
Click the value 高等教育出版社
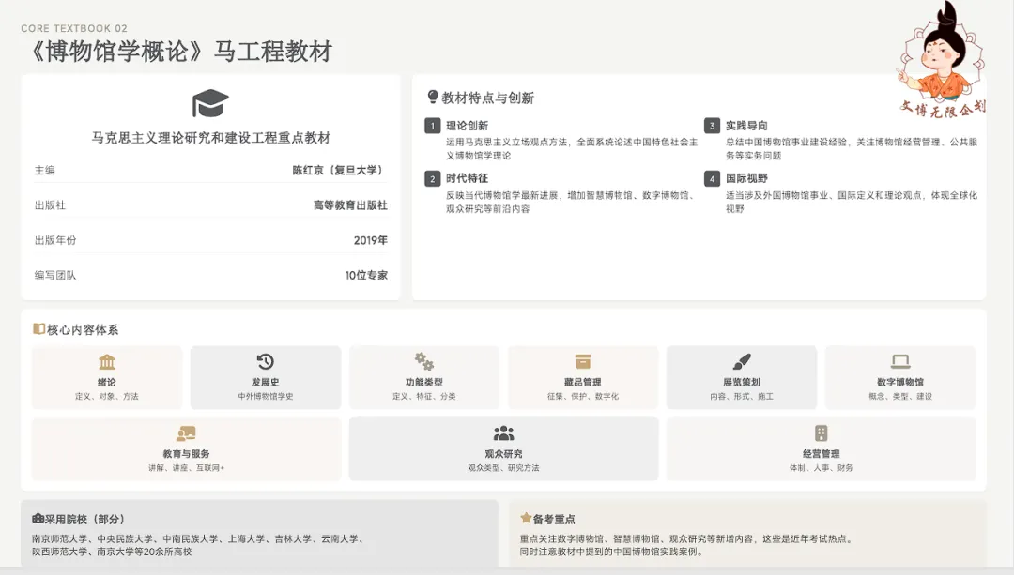(x=350, y=204)
